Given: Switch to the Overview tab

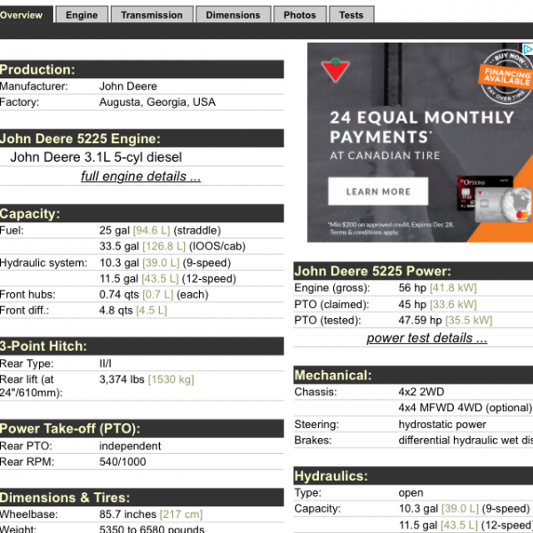Looking at the screenshot, I should tap(26, 14).
